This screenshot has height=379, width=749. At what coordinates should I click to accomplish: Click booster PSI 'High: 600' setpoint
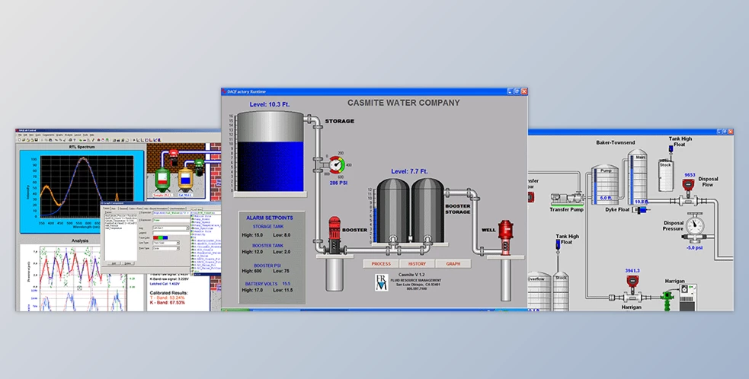click(252, 271)
